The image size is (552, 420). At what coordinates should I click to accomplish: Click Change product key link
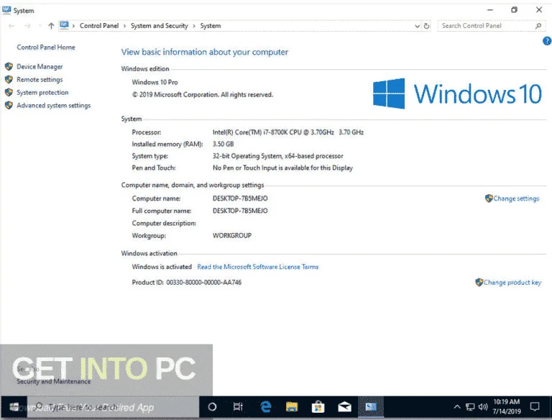click(x=512, y=282)
